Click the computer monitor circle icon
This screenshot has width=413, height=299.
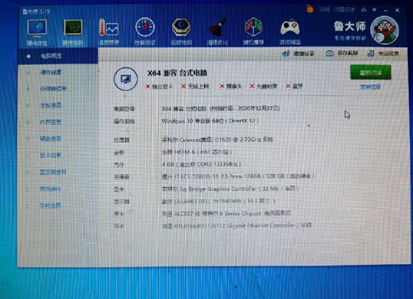pyautogui.click(x=126, y=79)
